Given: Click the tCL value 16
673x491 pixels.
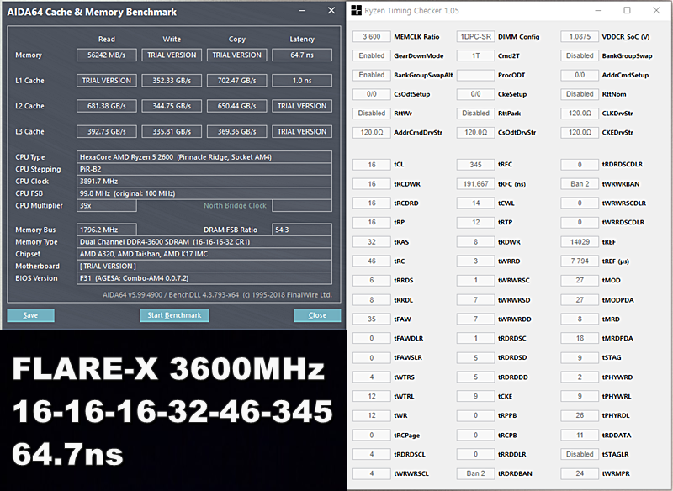Looking at the screenshot, I should pyautogui.click(x=372, y=165).
